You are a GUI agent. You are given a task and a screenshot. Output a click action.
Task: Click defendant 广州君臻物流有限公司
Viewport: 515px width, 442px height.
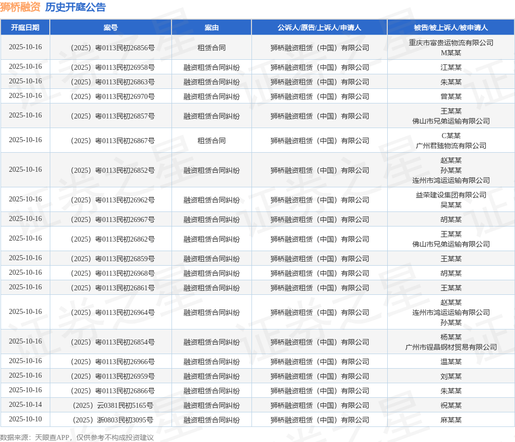pyautogui.click(x=451, y=146)
